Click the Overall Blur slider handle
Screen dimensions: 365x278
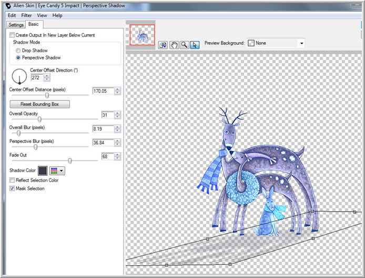point(18,133)
